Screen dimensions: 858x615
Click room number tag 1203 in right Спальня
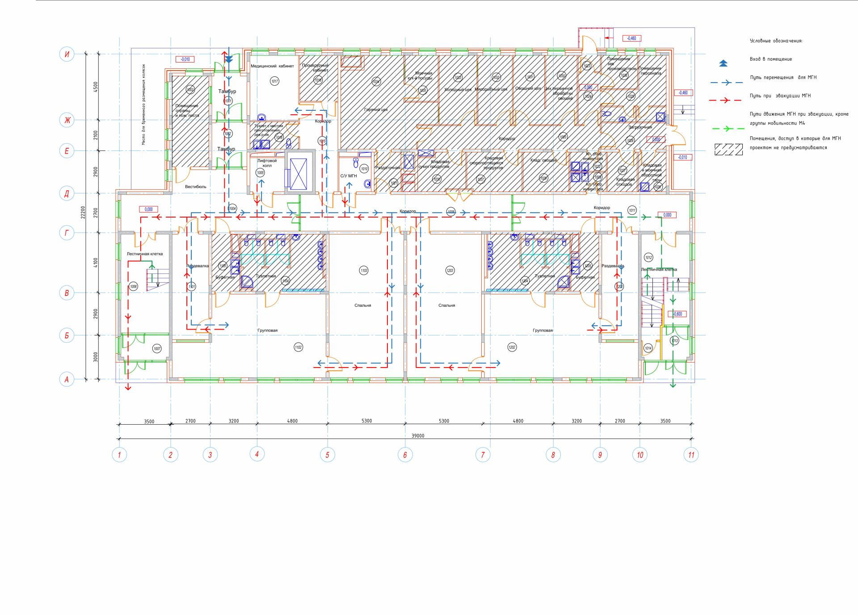pos(450,271)
